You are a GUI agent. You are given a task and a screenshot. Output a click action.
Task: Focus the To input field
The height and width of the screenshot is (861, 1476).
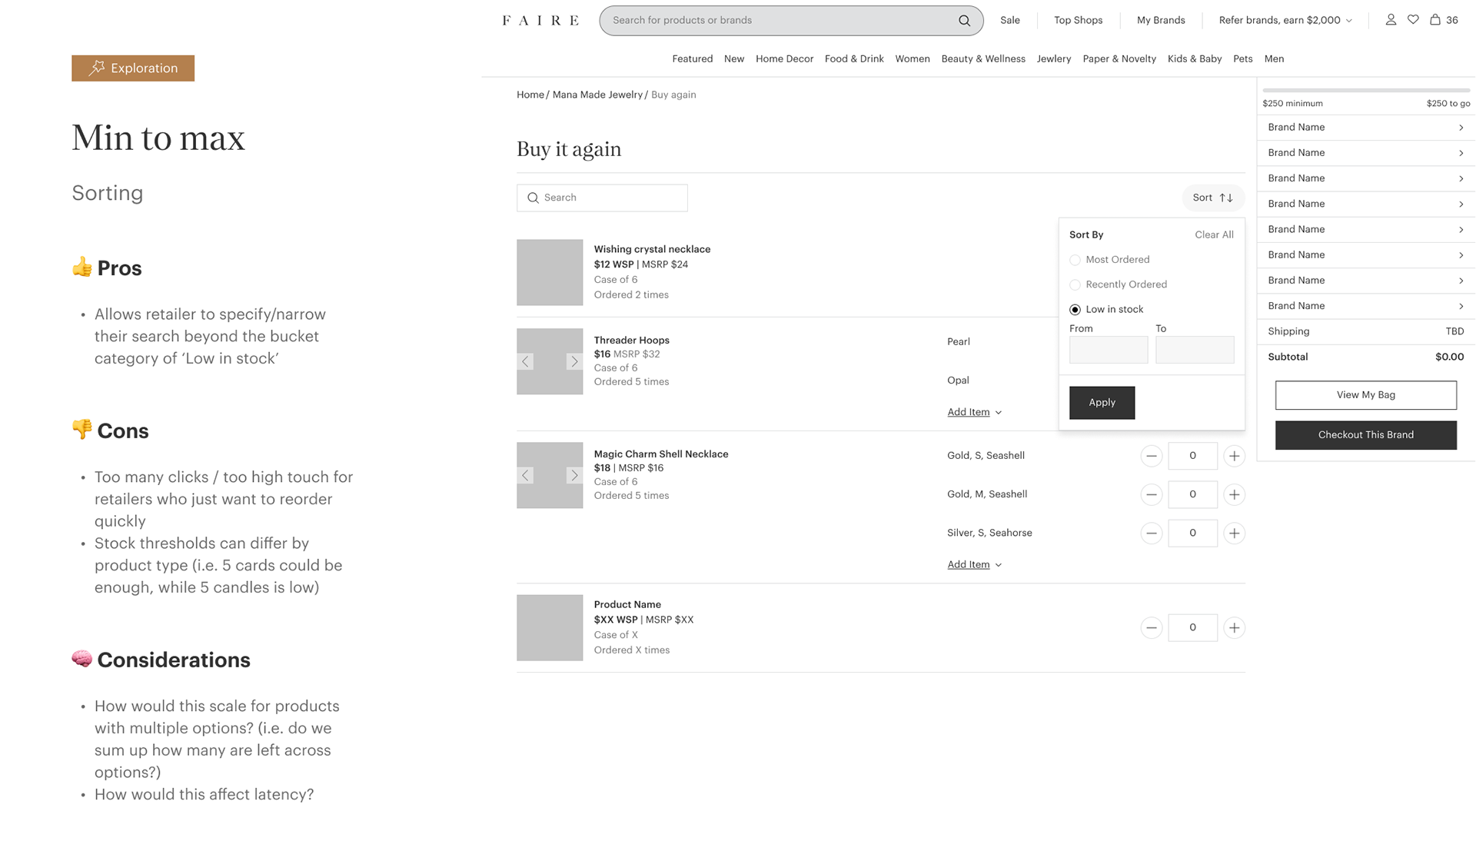tap(1195, 350)
